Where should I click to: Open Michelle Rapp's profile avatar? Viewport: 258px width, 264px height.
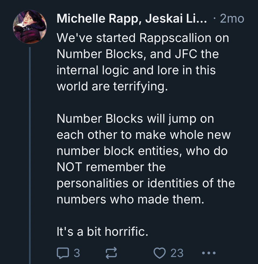[x=30, y=27]
